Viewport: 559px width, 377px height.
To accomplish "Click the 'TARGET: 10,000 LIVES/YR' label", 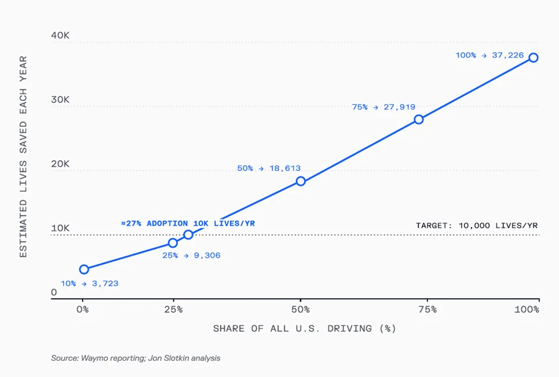I will tap(476, 226).
